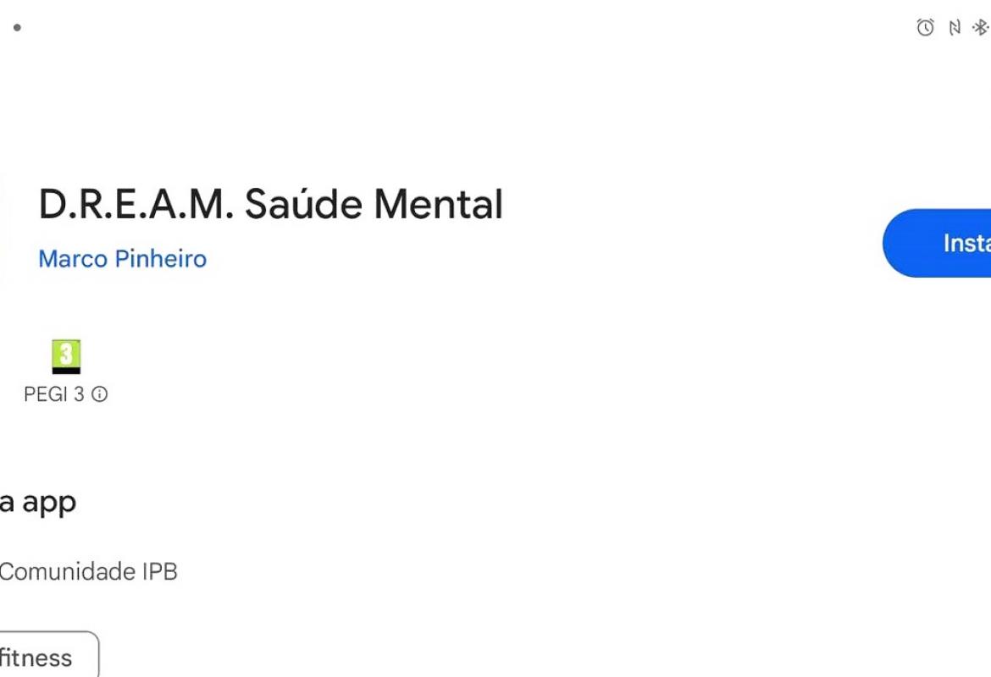
Task: Click the green PEGI 3 rating badge
Action: pos(66,357)
